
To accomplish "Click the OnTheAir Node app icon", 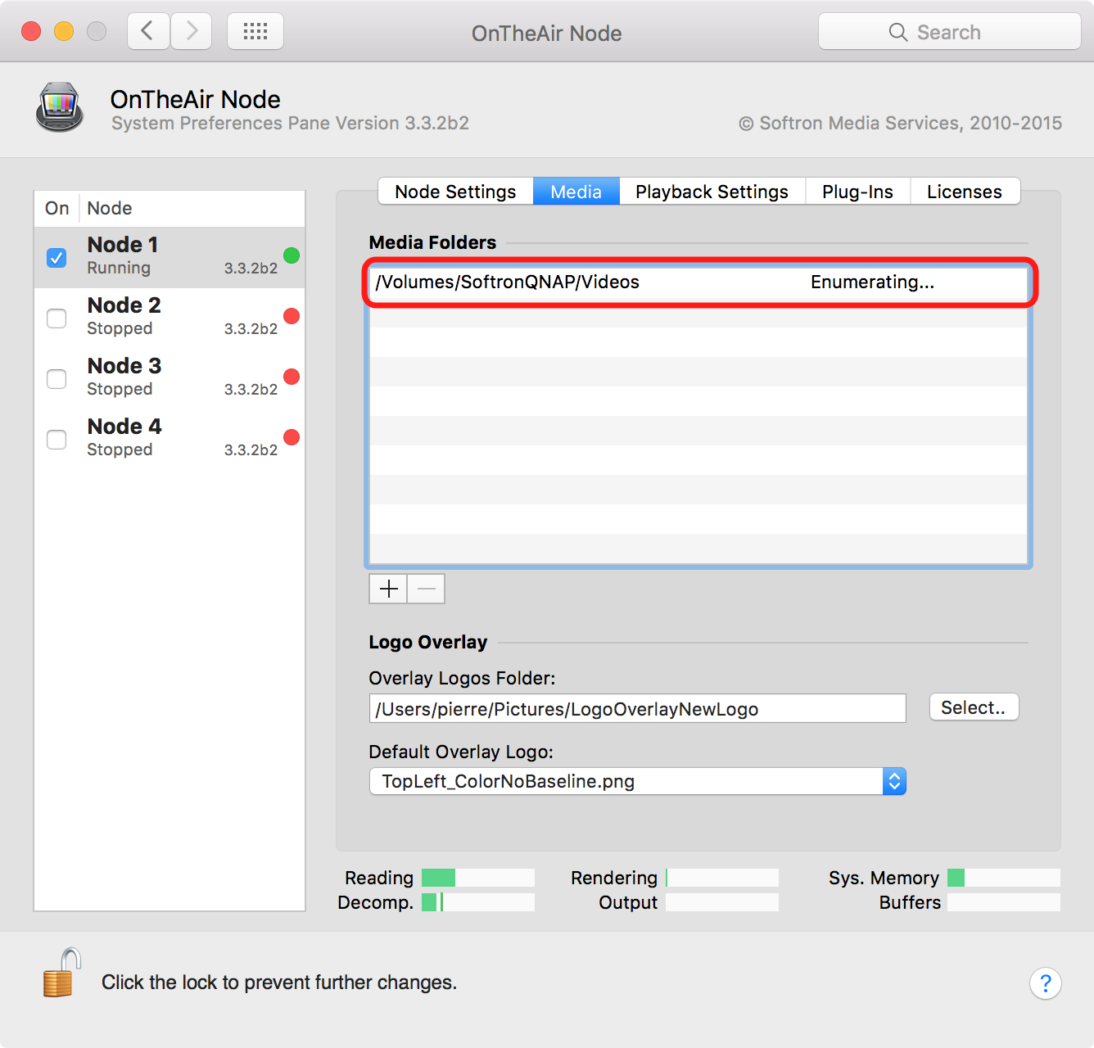I will click(x=60, y=107).
